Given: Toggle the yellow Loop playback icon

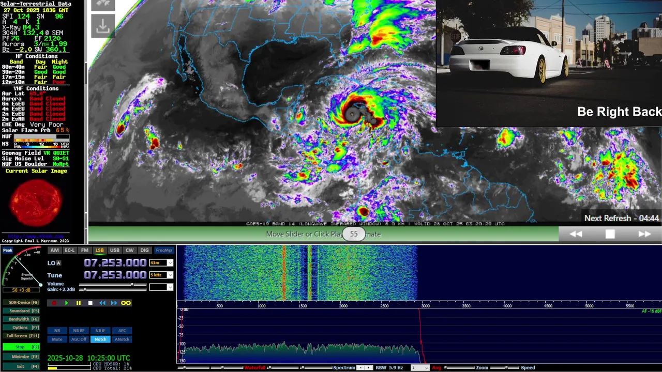Looking at the screenshot, I should (126, 303).
